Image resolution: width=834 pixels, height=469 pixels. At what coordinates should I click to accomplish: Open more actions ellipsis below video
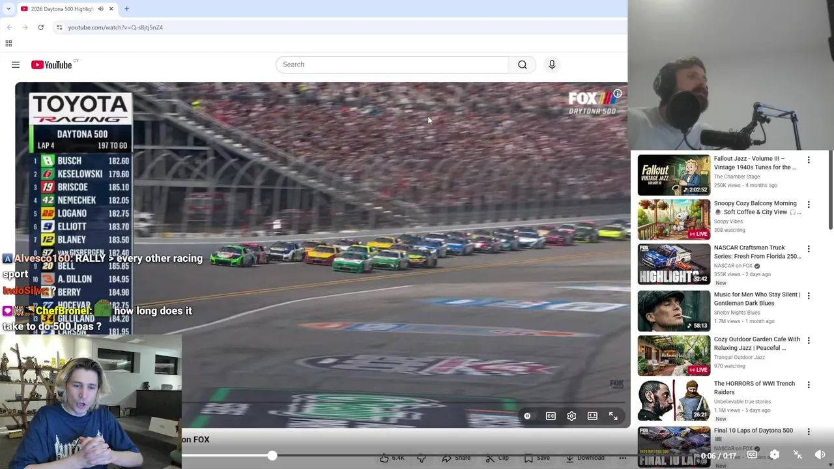coord(622,458)
